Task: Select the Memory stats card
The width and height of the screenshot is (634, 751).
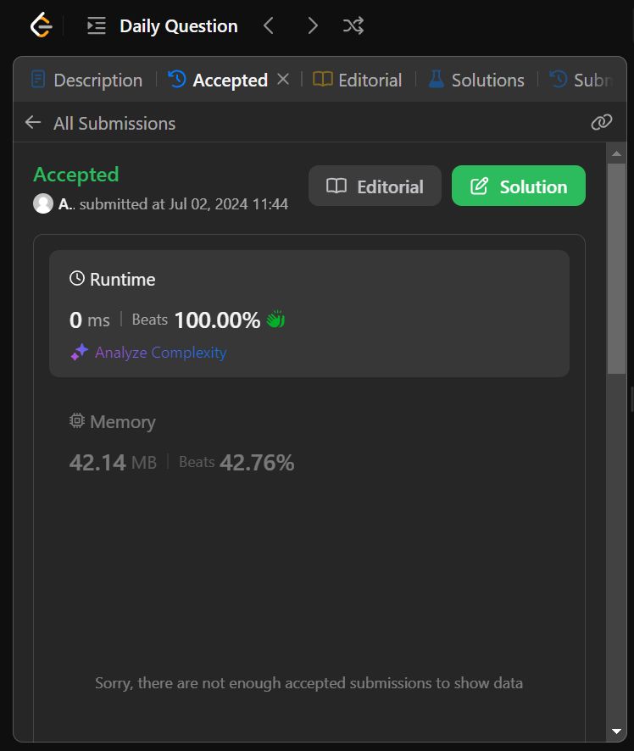Action: point(309,442)
